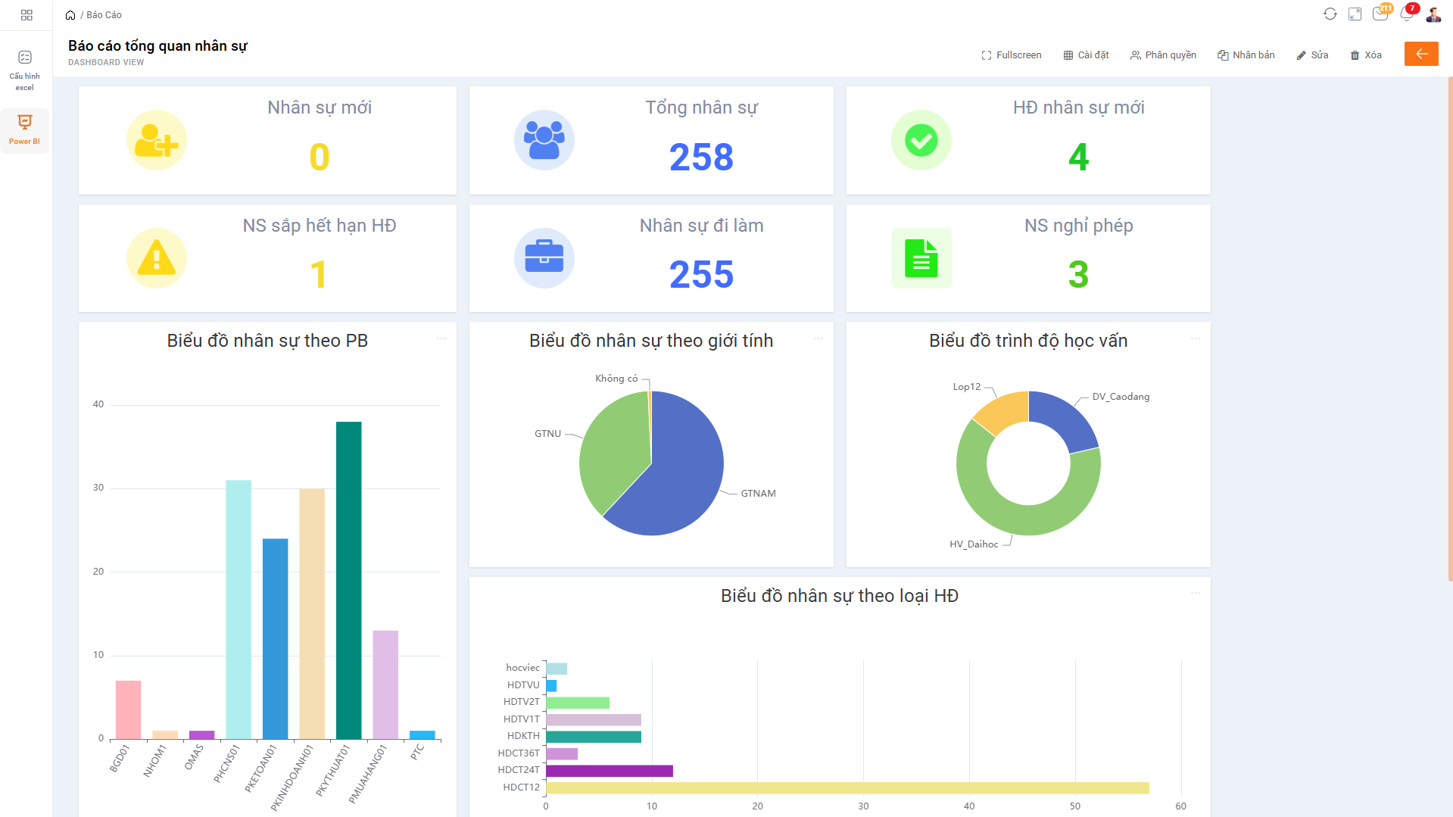The height and width of the screenshot is (817, 1453).
Task: Open Cấu hình excel in sidebar
Action: pyautogui.click(x=25, y=70)
